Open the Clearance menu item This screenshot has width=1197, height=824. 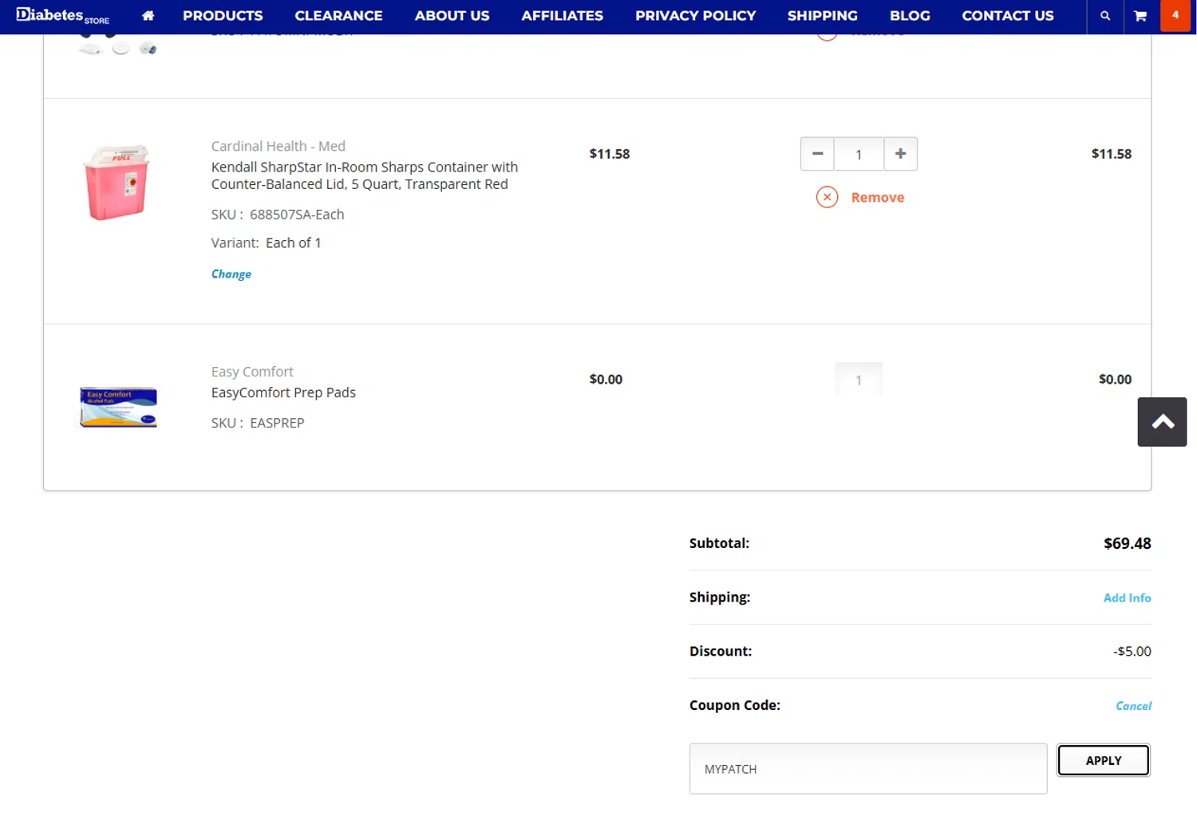coord(338,15)
